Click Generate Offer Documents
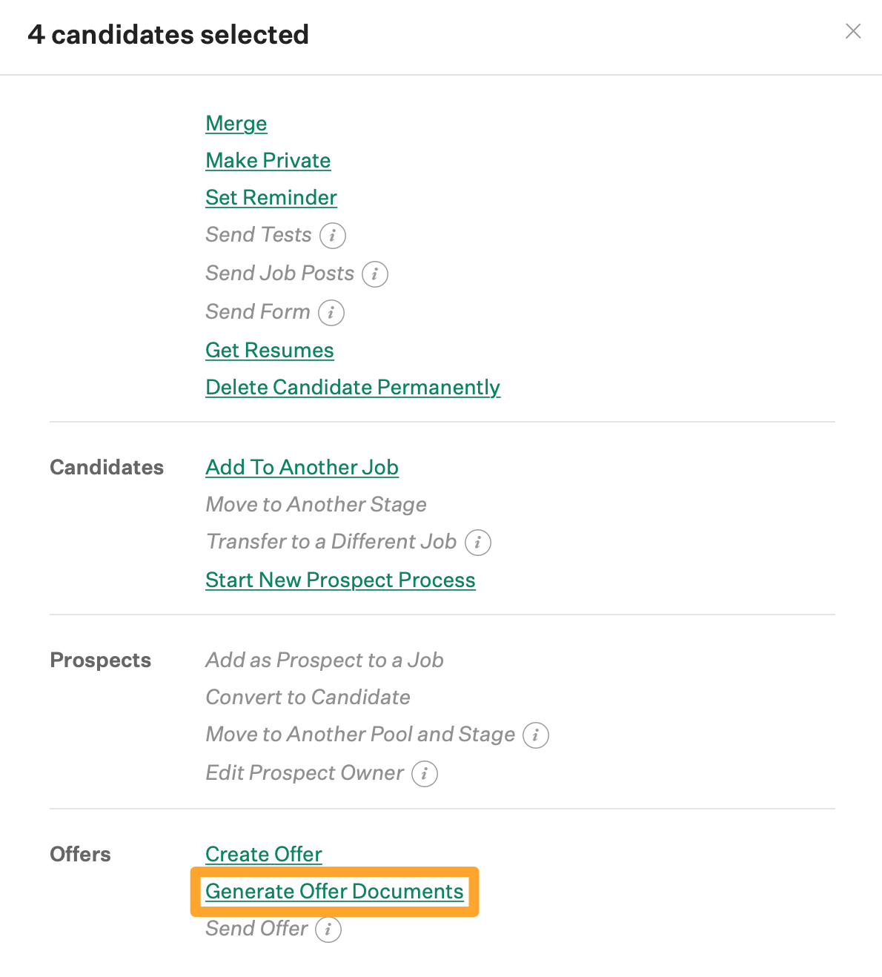Image resolution: width=882 pixels, height=977 pixels. pyautogui.click(x=334, y=892)
